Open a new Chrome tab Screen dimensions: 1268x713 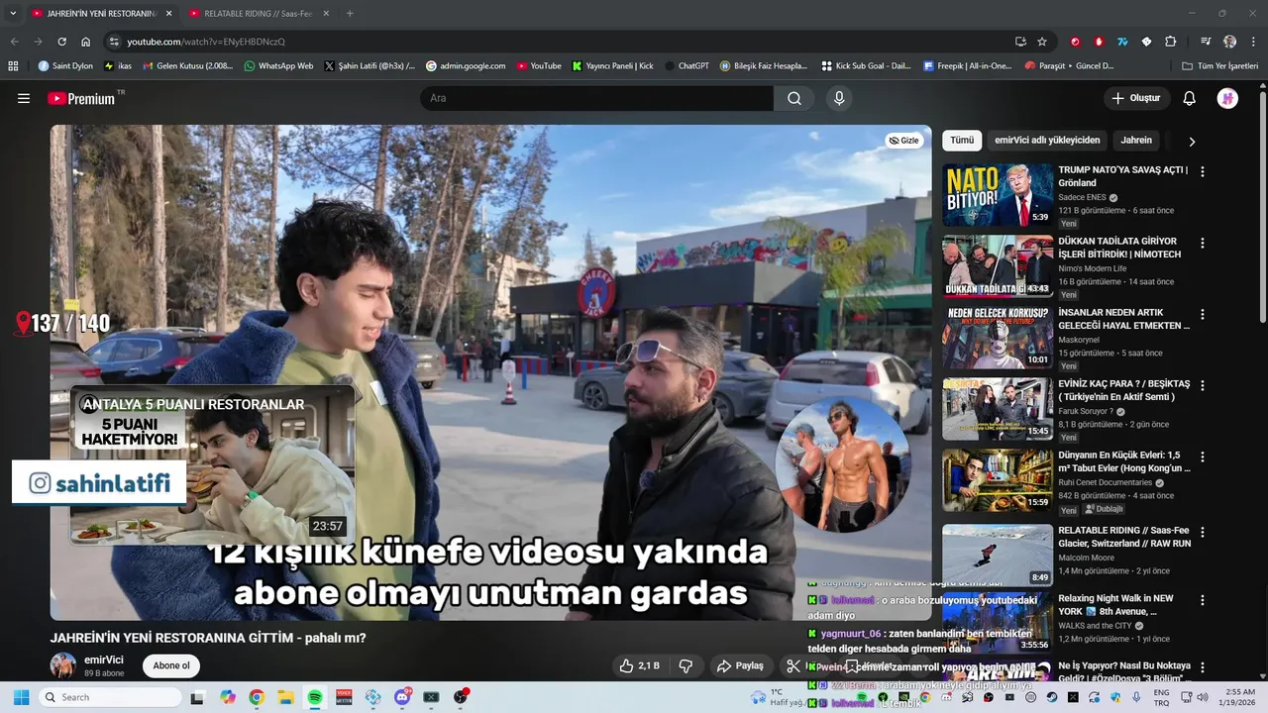[350, 13]
